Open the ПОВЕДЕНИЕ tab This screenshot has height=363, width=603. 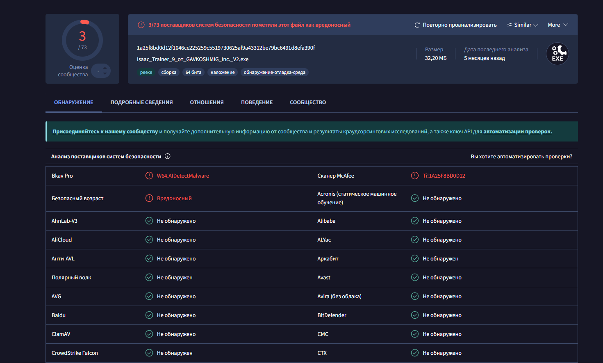pyautogui.click(x=257, y=103)
